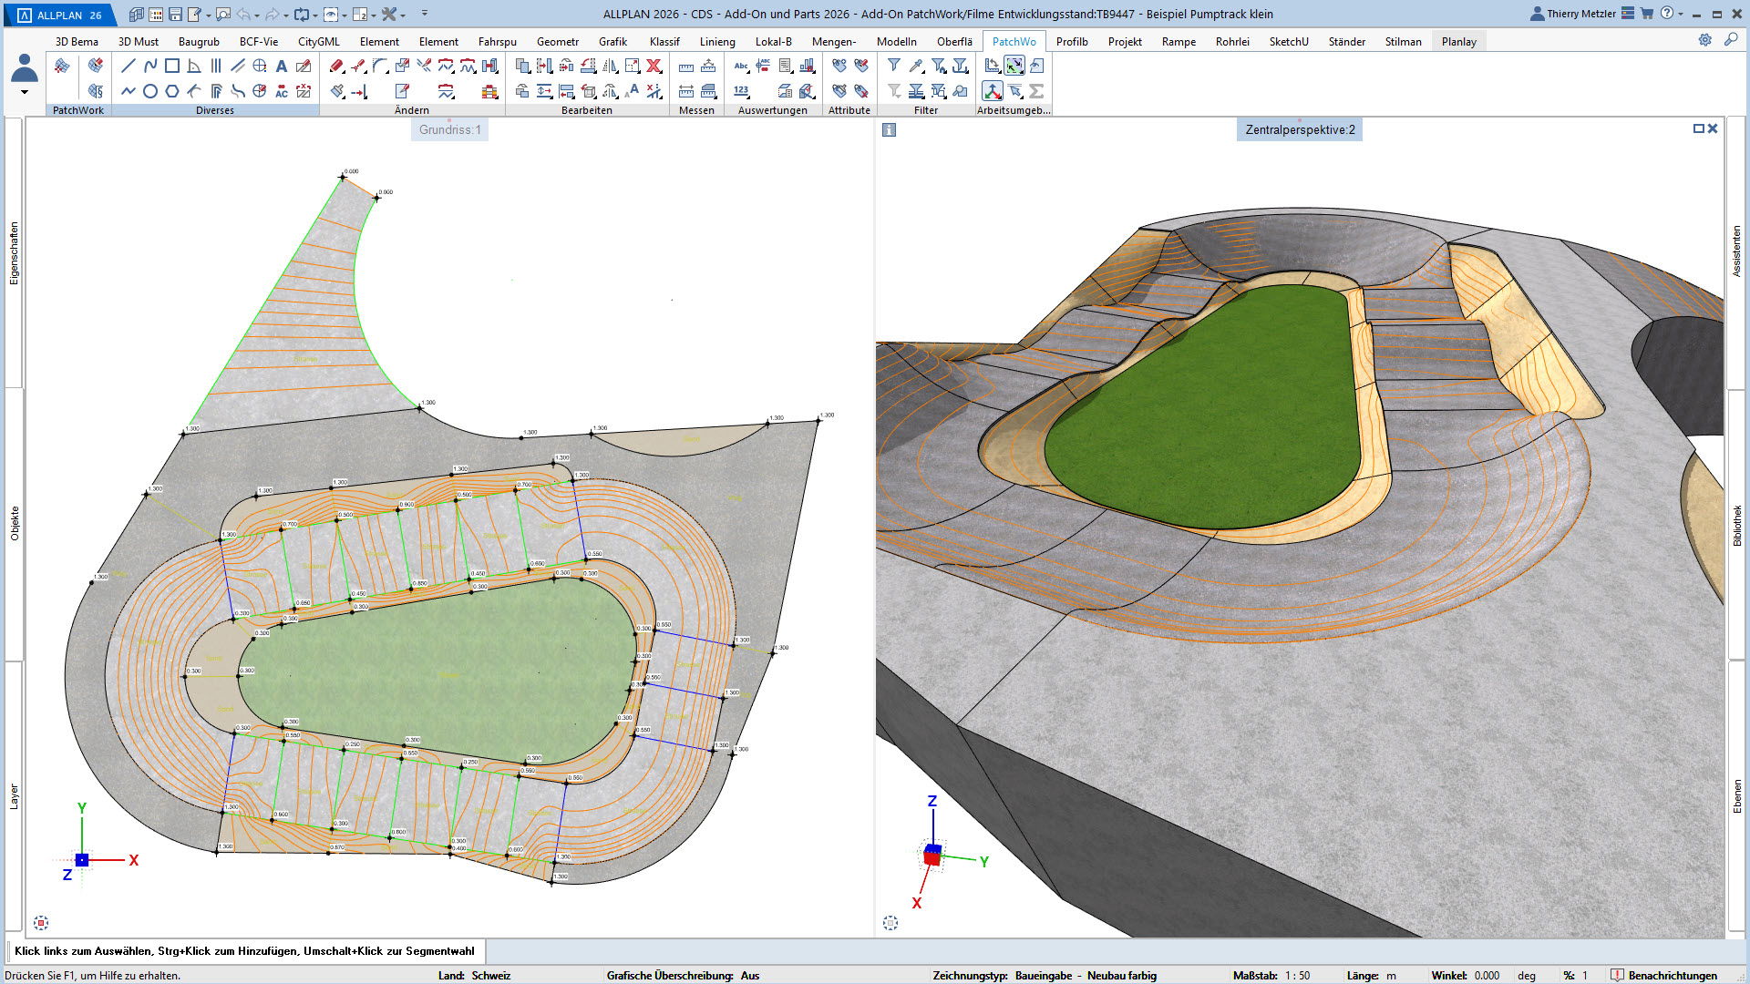Select the Line drawing tool
The height and width of the screenshot is (984, 1750).
pyautogui.click(x=129, y=66)
